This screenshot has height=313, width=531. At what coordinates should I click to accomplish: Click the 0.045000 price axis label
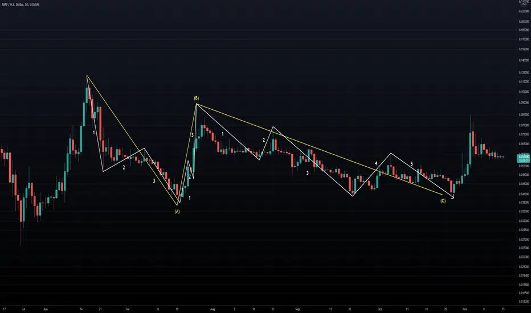pos(524,184)
